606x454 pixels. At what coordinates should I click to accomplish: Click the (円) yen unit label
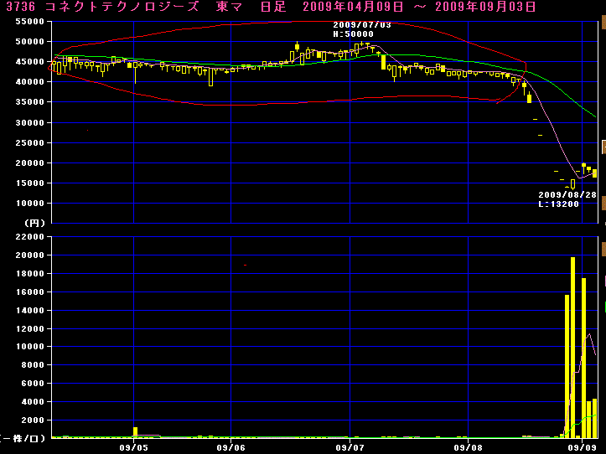point(34,224)
